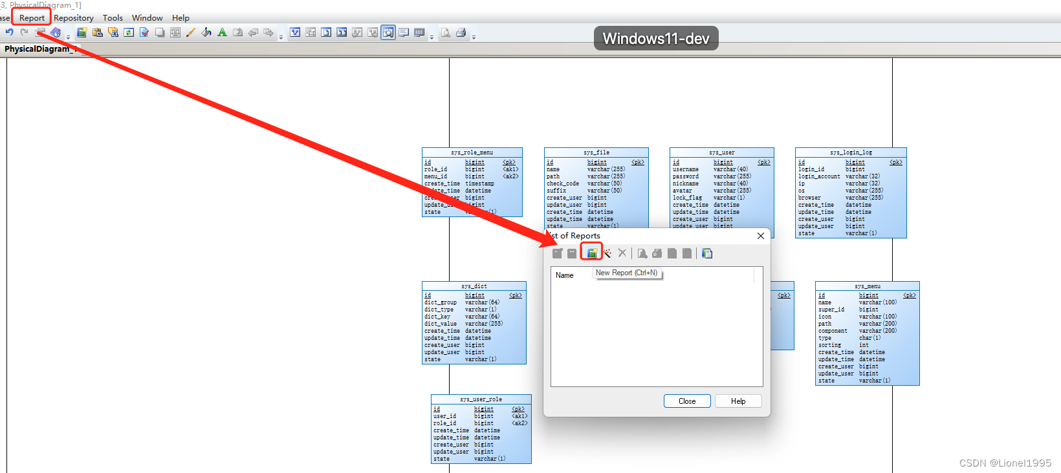Click the report templates icon in dialog toolbar
Viewport: 1061px width, 473px height.
(x=707, y=253)
